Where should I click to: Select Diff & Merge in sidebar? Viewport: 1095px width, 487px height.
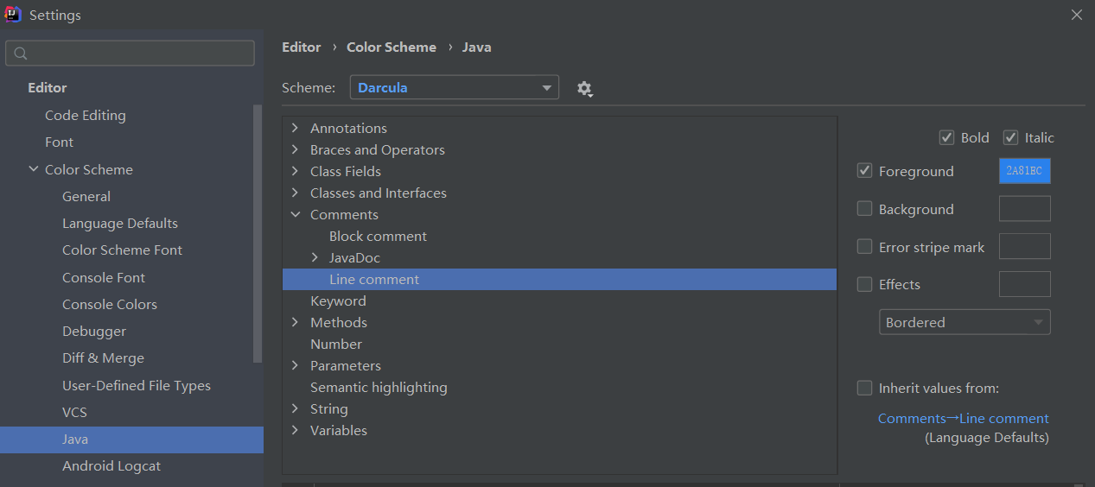pos(103,358)
